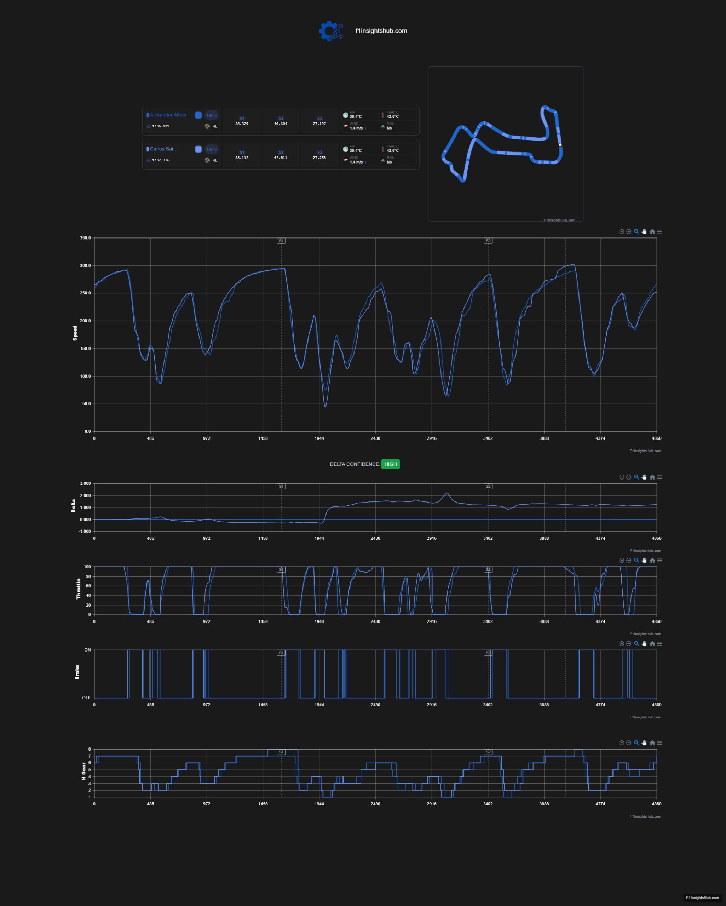Zoom out on the Delta chart
726x906 pixels.
[x=628, y=477]
